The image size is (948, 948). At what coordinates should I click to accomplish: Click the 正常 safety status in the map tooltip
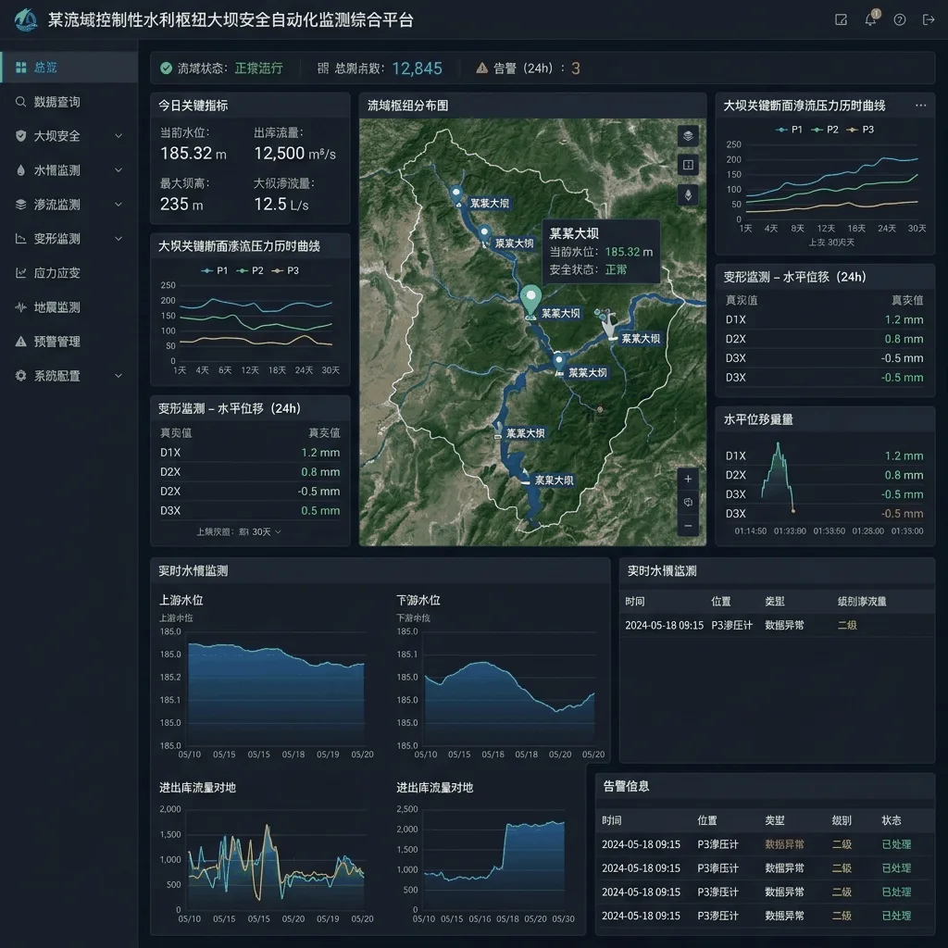point(616,269)
